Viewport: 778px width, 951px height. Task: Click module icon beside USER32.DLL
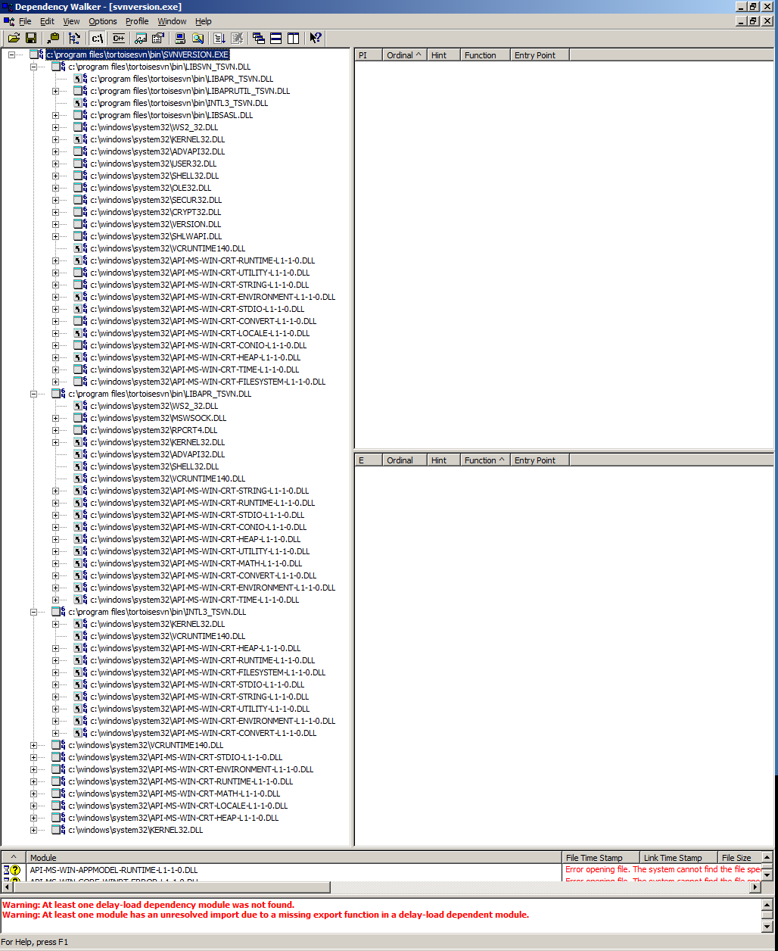tap(81, 164)
